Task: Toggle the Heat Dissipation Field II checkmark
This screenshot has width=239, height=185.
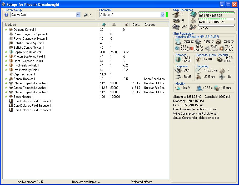Action: 6,61
